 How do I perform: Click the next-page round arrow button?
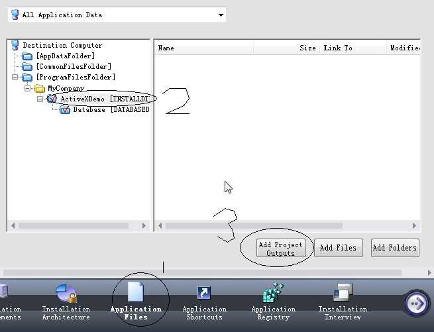tap(417, 304)
